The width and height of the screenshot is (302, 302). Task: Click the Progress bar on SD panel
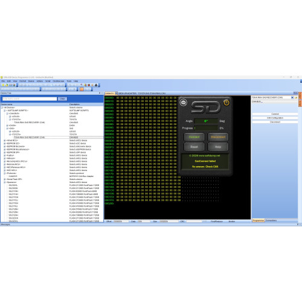point(206,128)
